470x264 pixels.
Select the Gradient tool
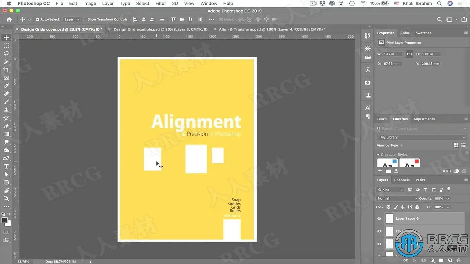pos(6,134)
